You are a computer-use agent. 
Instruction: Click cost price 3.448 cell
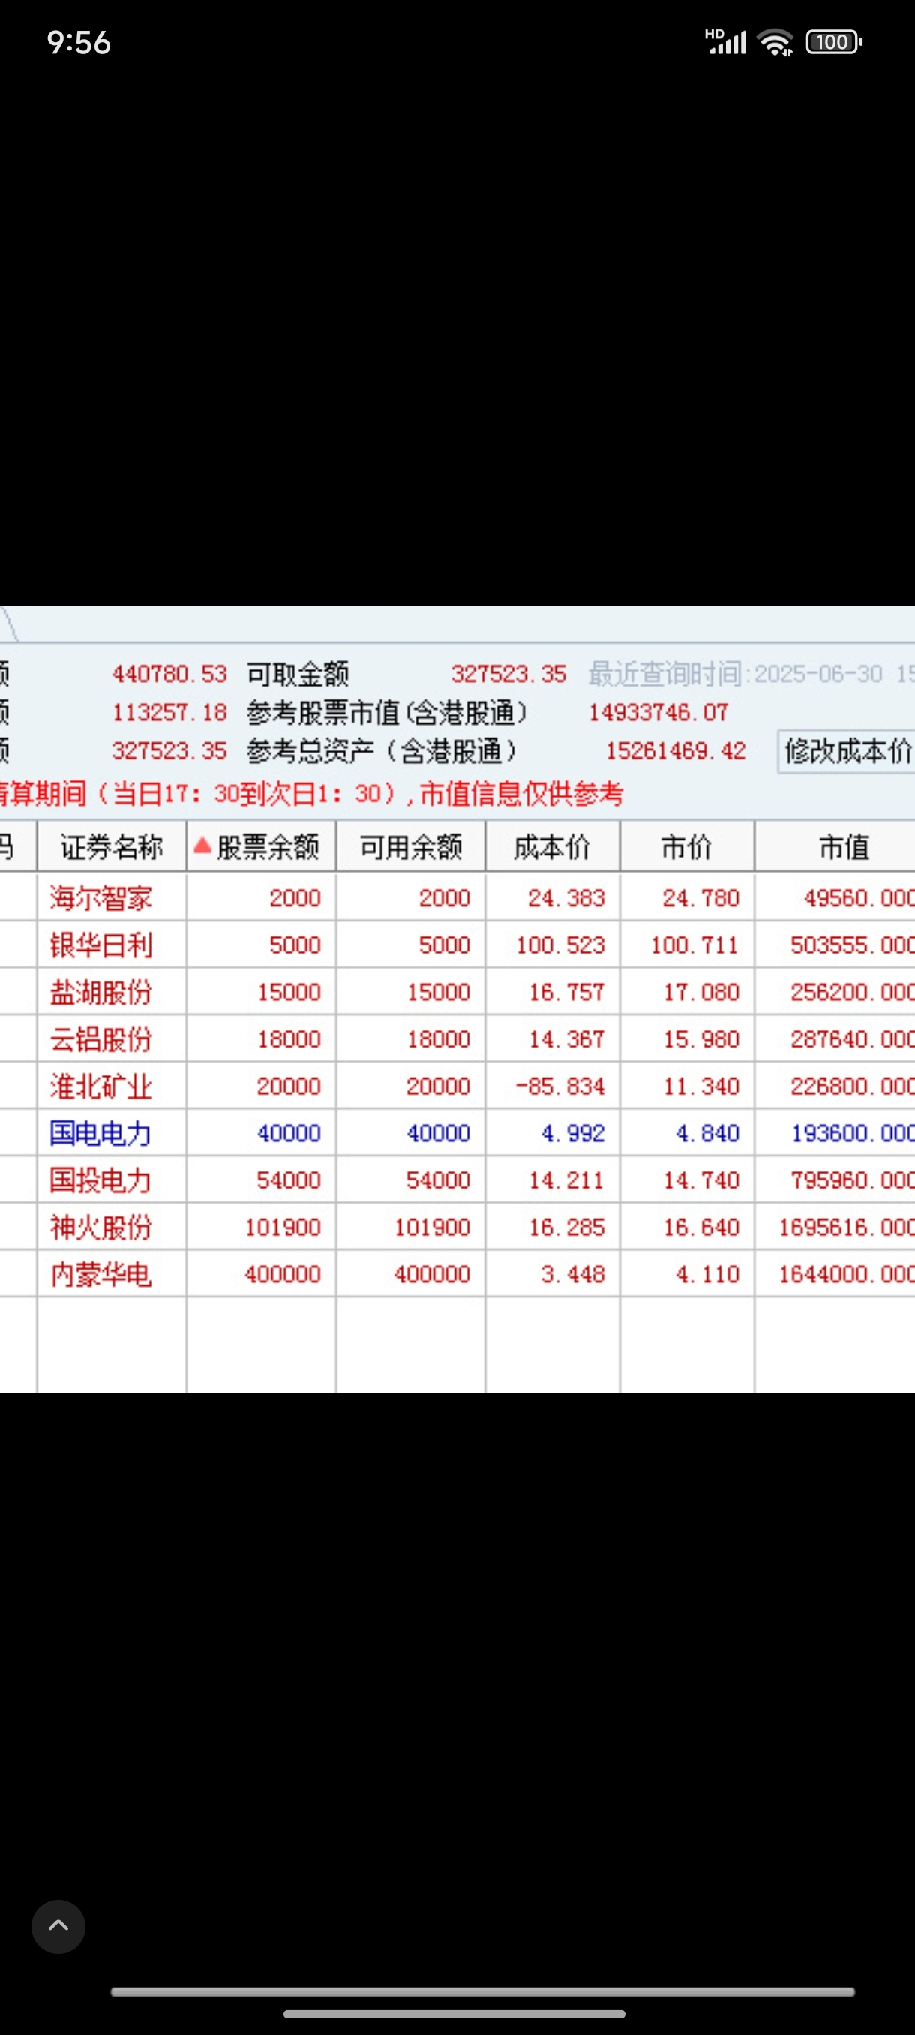573,1274
